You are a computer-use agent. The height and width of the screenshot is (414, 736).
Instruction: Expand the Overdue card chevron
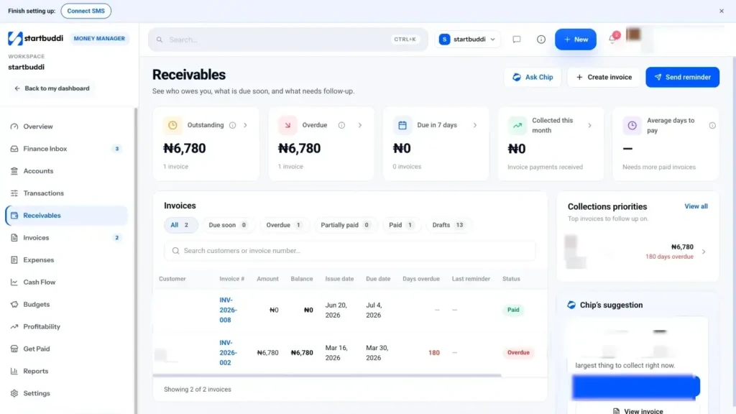click(360, 125)
